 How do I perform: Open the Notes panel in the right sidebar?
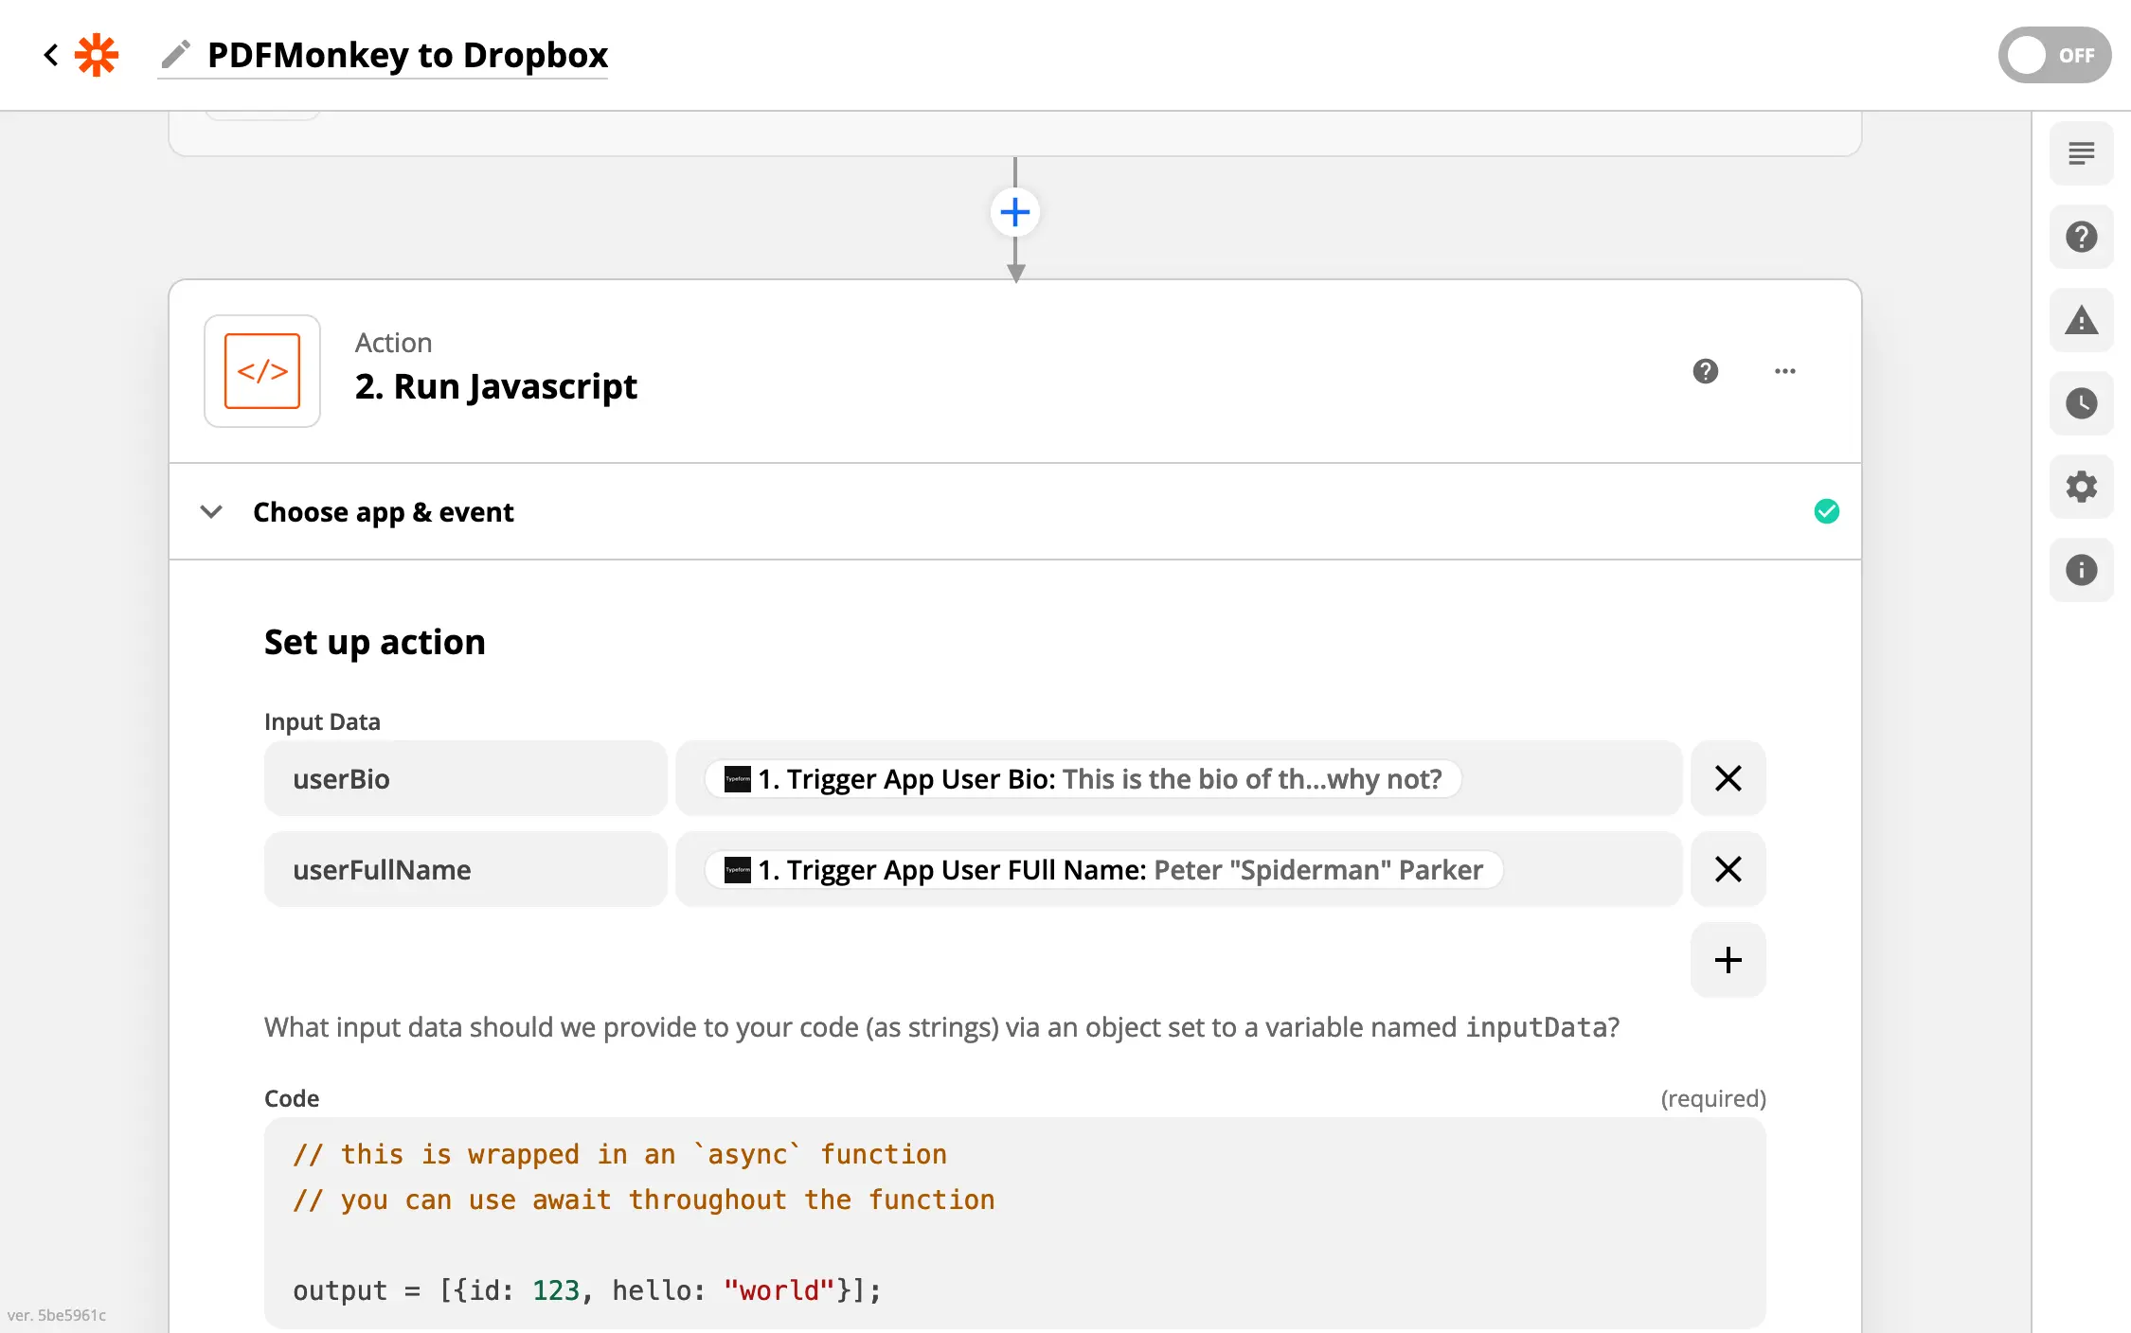pos(2081,152)
